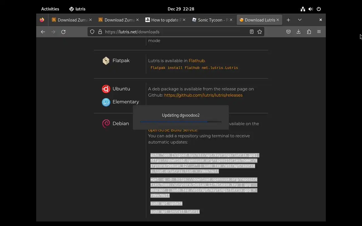This screenshot has width=362, height=226.
Task: Click the Ubuntu heading text
Action: point(121,89)
